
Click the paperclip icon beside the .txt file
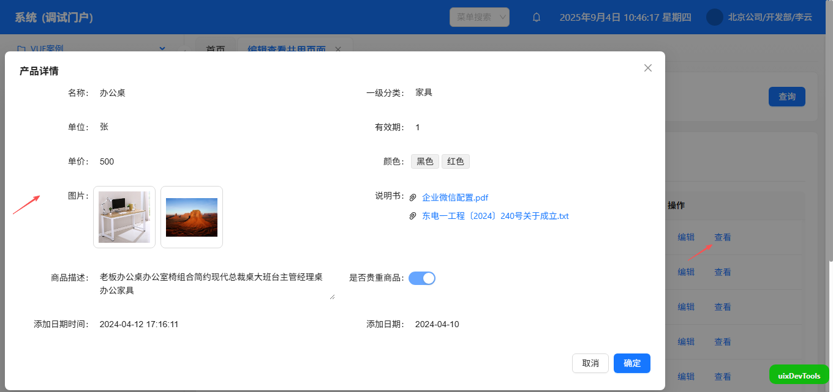pos(413,216)
